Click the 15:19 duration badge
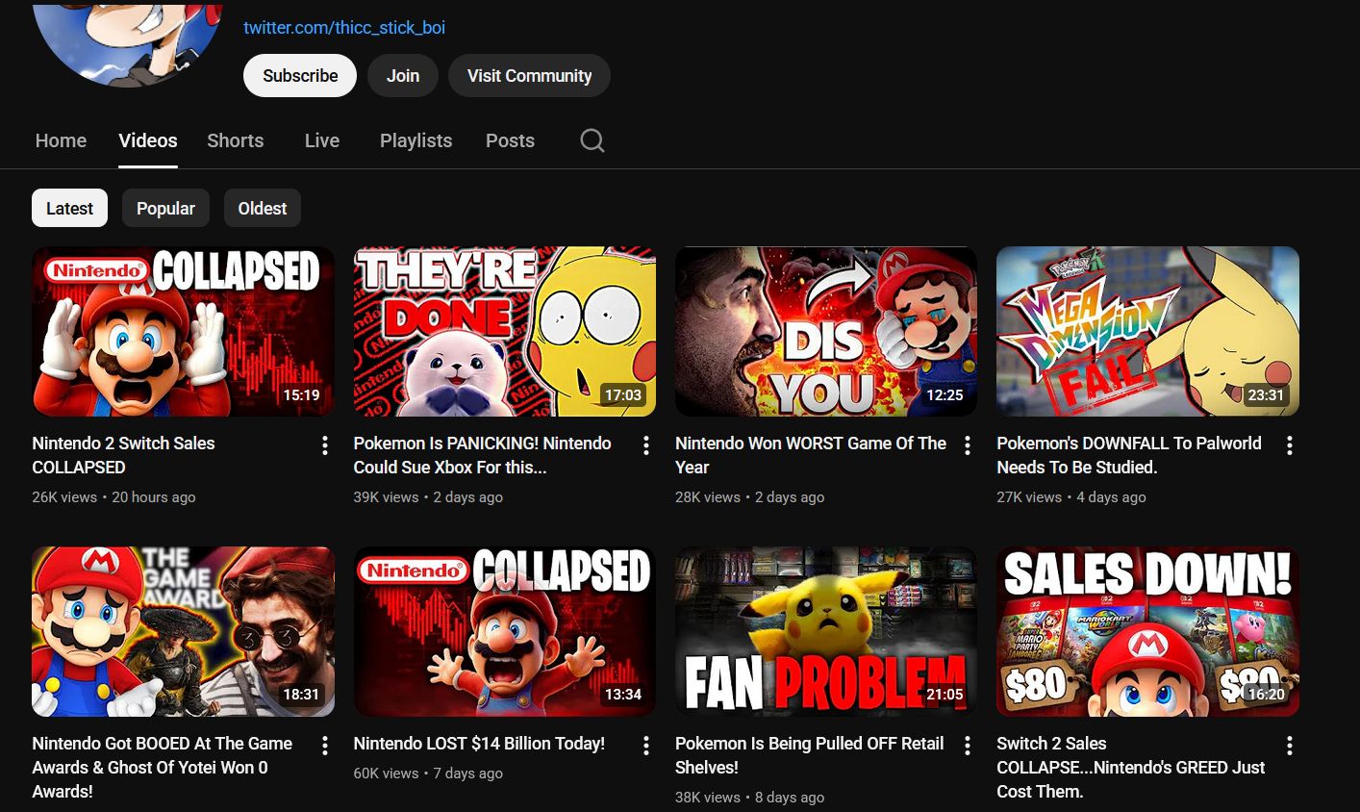 pyautogui.click(x=301, y=395)
